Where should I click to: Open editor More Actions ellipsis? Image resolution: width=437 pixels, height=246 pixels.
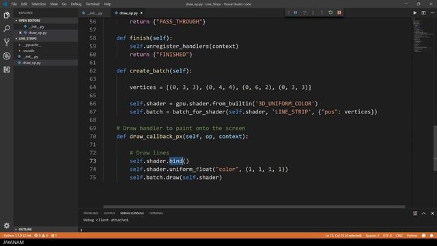pos(432,13)
